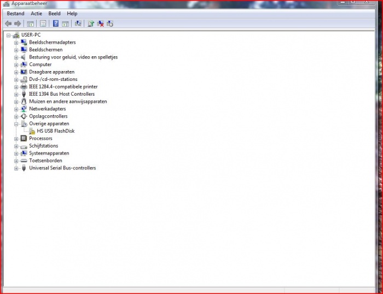Click the Apparaatbeheer title bar icon
The image size is (383, 294).
coord(7,3)
